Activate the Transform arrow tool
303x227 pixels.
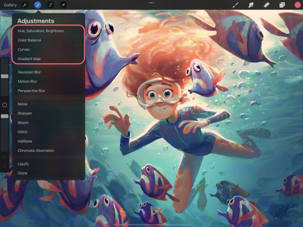point(63,5)
